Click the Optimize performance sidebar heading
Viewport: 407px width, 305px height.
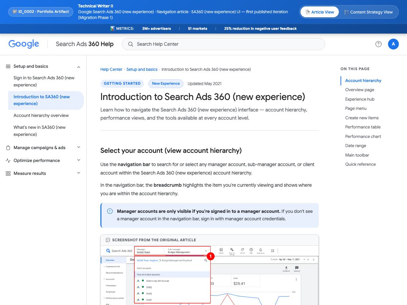pos(37,161)
